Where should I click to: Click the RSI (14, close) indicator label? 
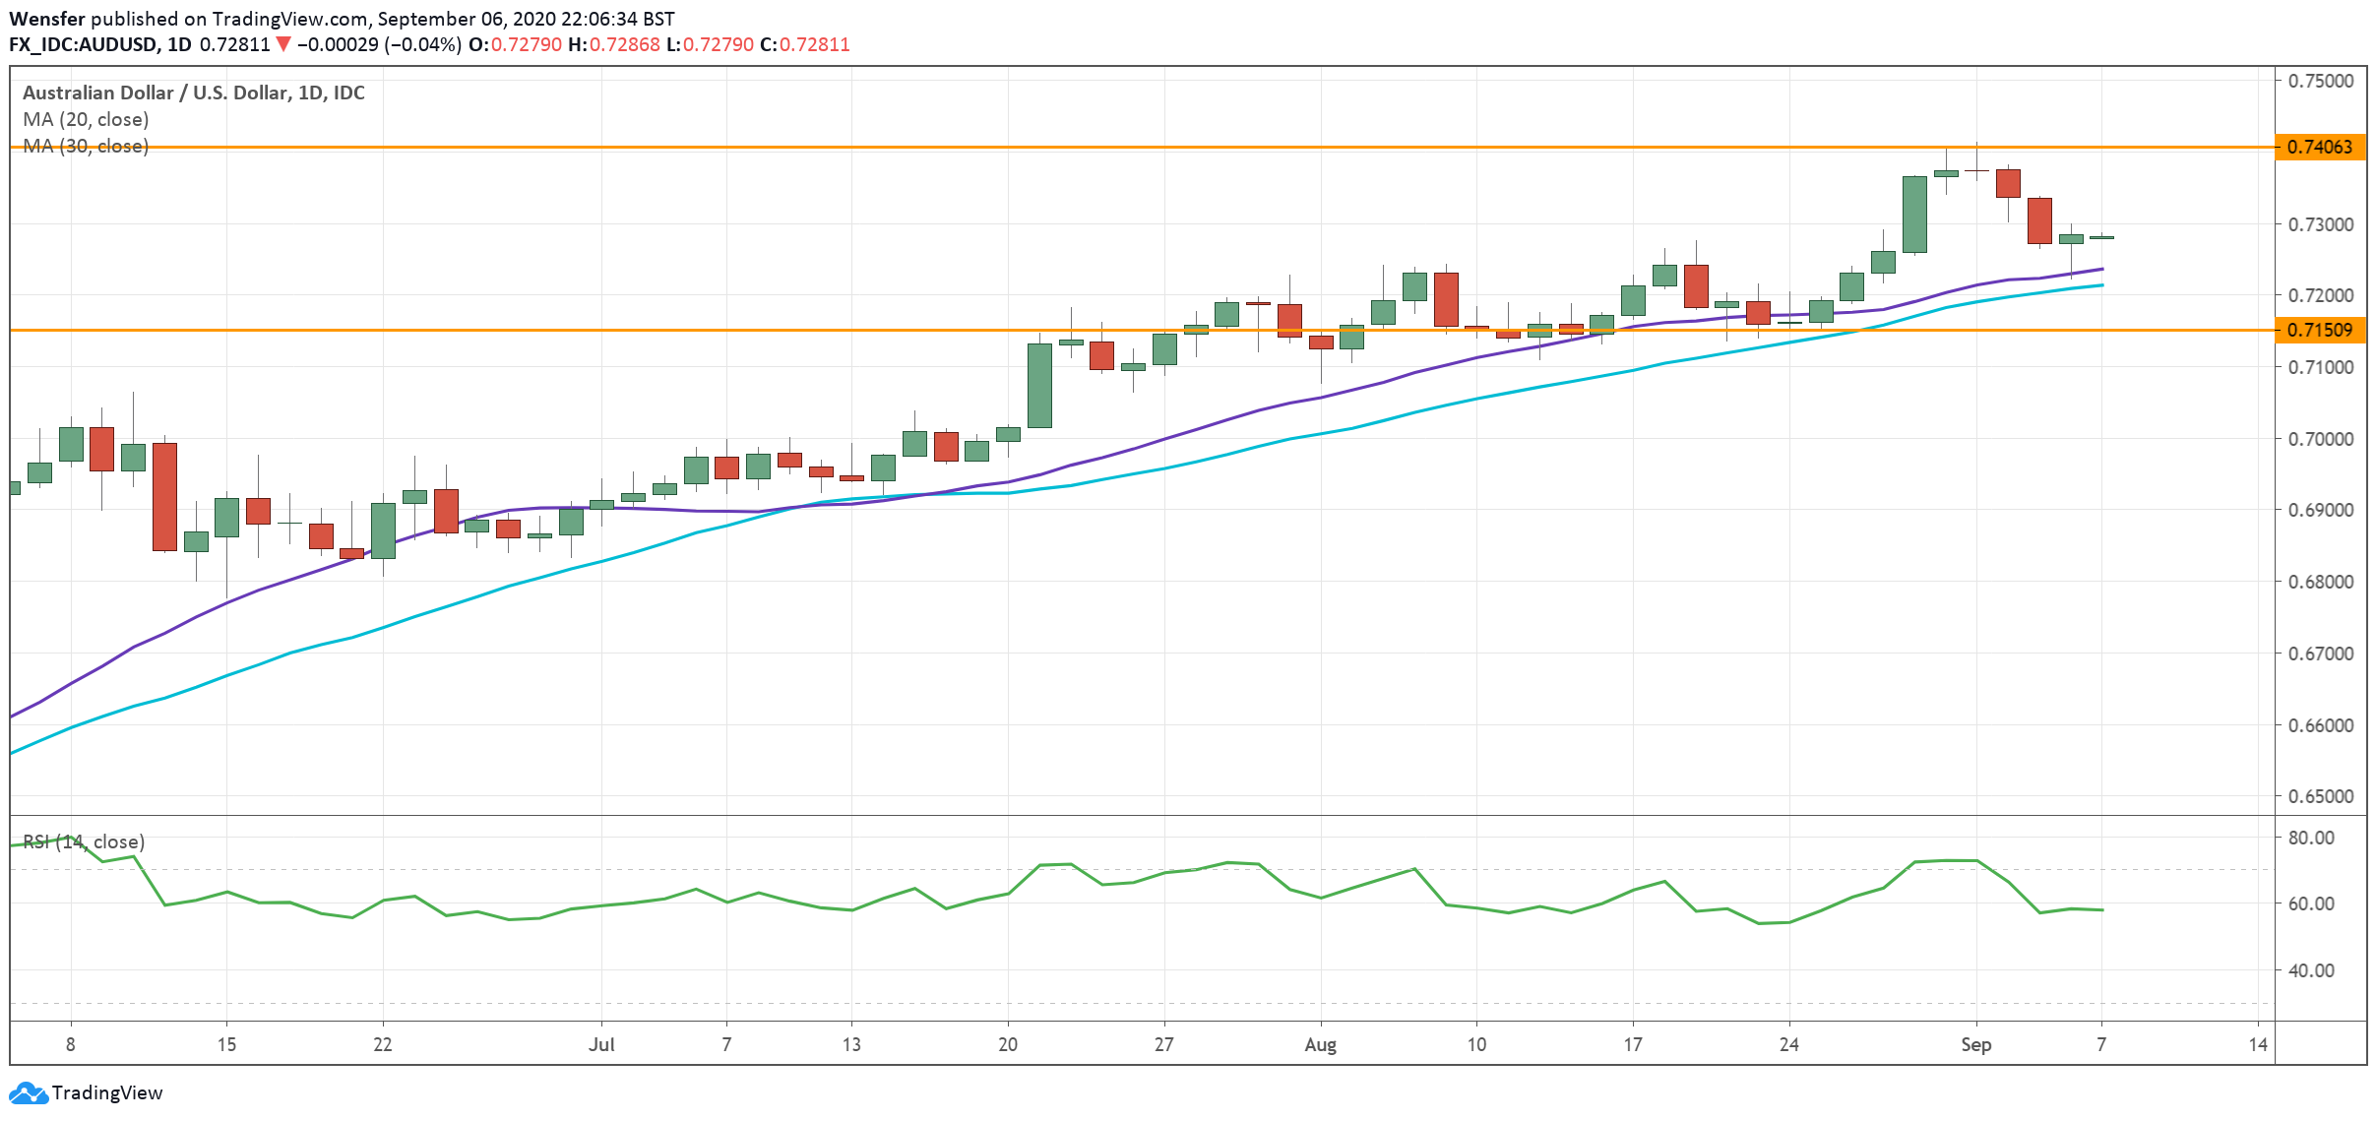pos(84,841)
